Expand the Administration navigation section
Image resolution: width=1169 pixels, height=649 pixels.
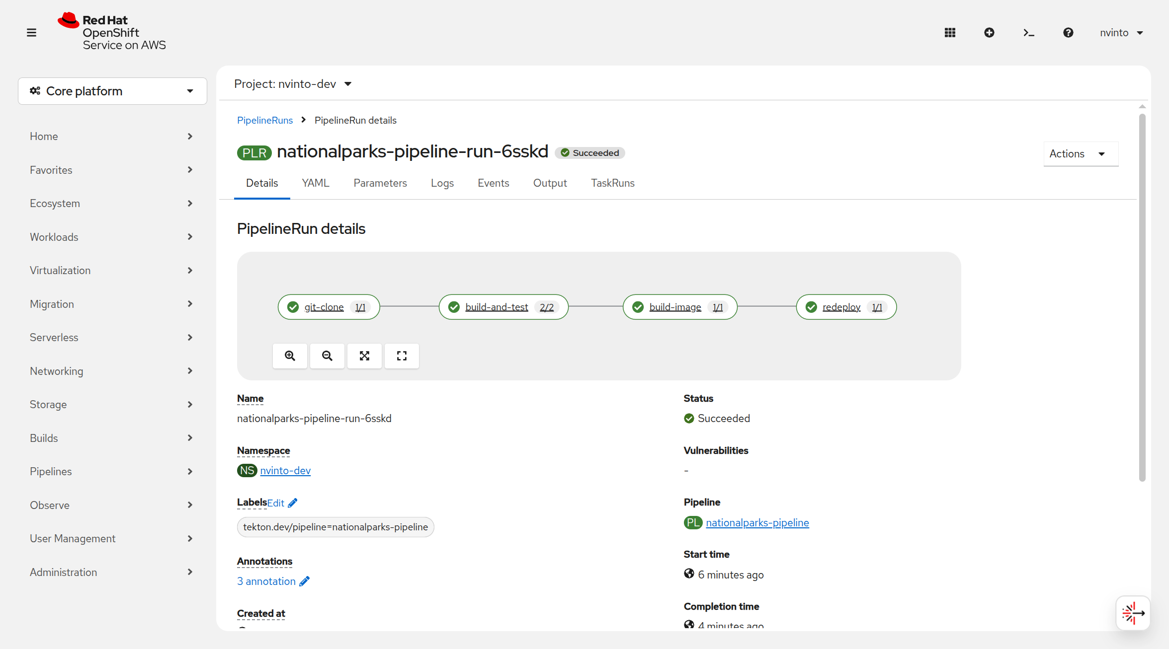click(x=112, y=572)
